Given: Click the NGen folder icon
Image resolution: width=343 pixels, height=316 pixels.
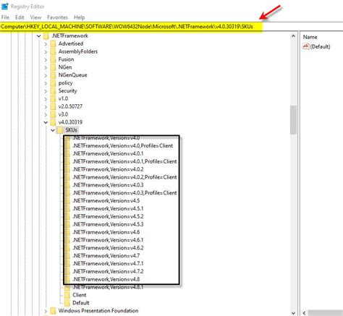Looking at the screenshot, I should (53, 67).
